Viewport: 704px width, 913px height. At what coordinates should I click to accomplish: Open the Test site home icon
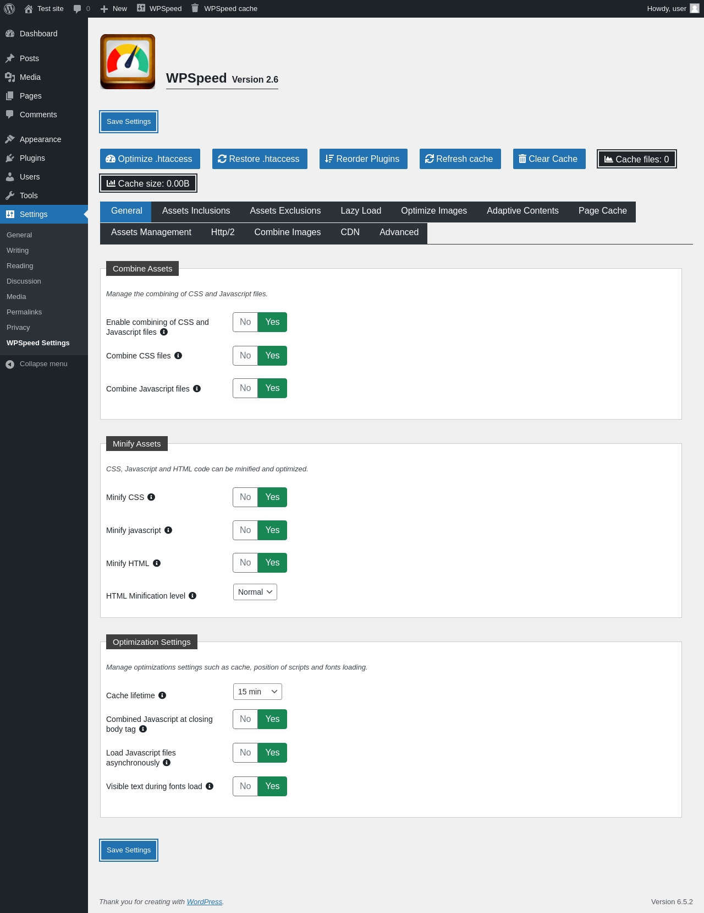point(29,9)
